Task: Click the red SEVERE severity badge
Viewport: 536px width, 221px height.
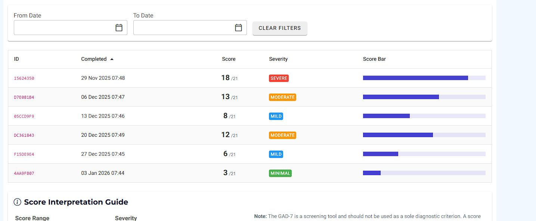Action: coord(279,78)
